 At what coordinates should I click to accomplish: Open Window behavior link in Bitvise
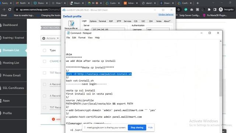(x=166, y=14)
